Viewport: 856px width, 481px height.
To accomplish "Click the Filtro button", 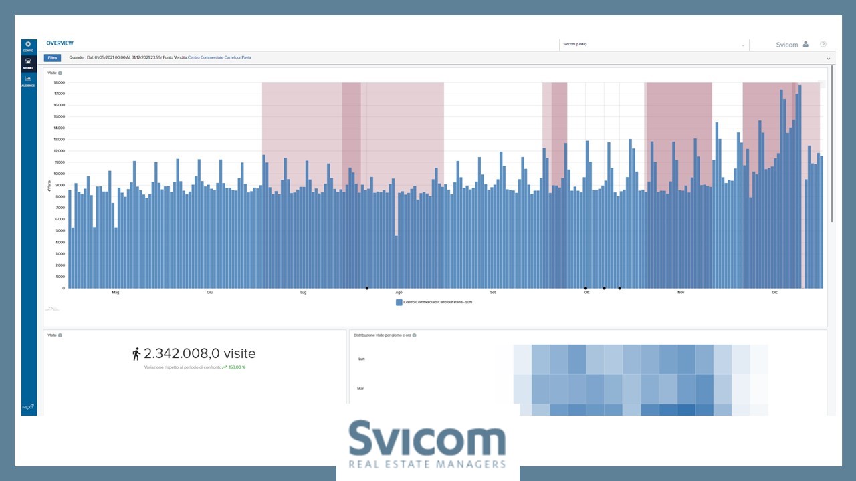I will pyautogui.click(x=53, y=58).
